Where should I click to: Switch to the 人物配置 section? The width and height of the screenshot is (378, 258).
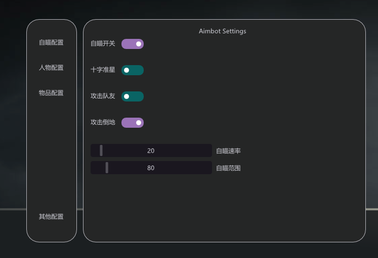[x=51, y=68]
